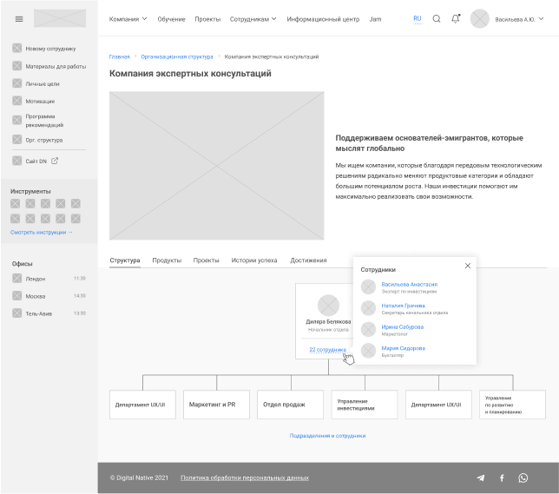Click the Тель-Авив office icon

(16, 313)
